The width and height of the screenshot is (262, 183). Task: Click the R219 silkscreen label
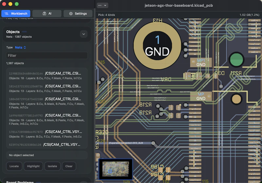tap(145, 112)
